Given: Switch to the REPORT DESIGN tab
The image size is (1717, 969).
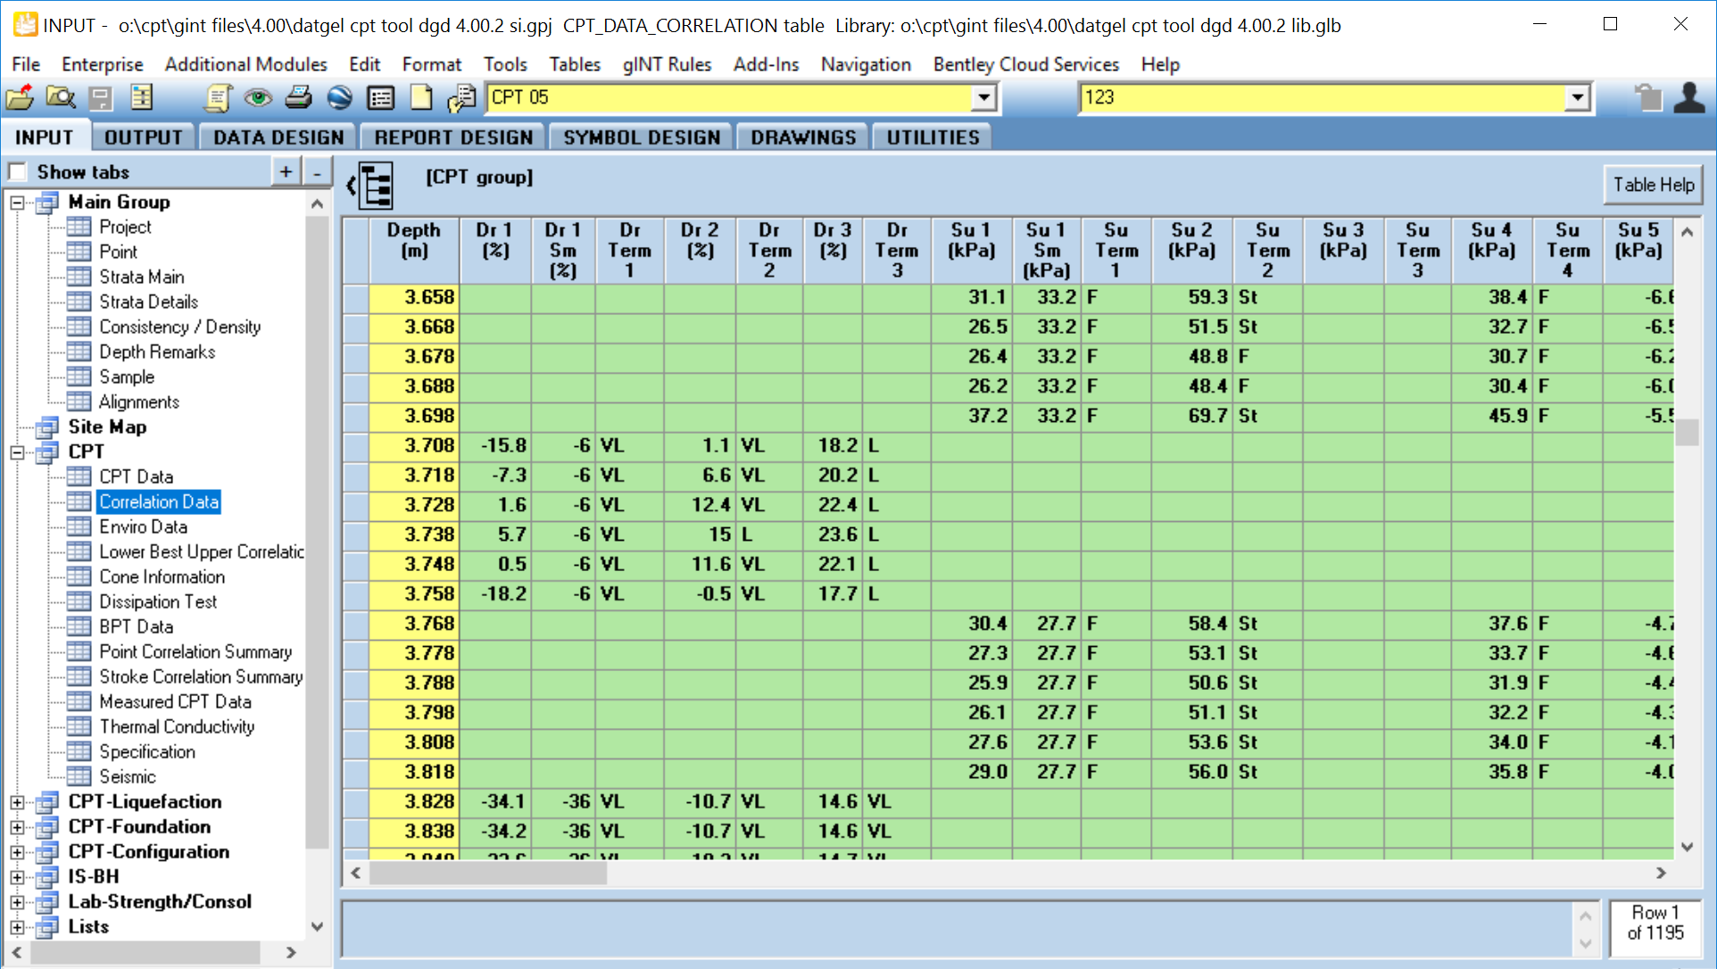Looking at the screenshot, I should tap(453, 137).
